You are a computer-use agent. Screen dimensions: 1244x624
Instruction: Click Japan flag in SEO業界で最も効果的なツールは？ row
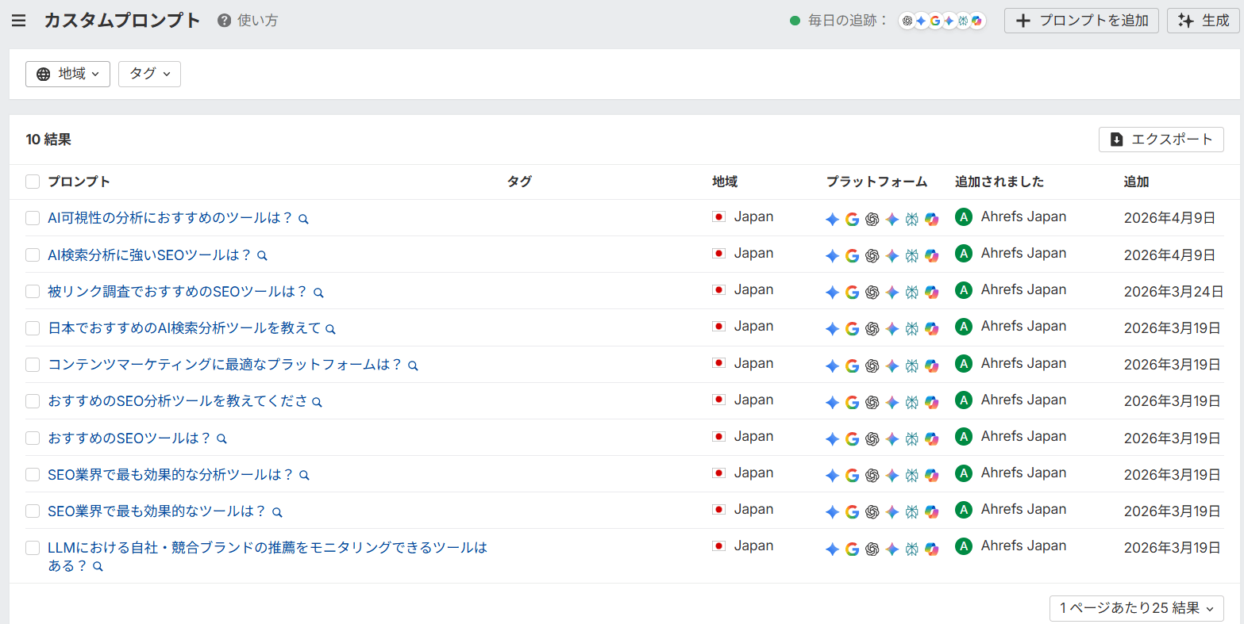[x=718, y=510]
